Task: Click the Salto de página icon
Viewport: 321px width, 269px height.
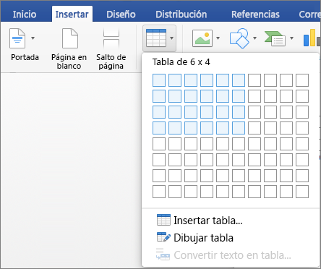Action: click(111, 38)
